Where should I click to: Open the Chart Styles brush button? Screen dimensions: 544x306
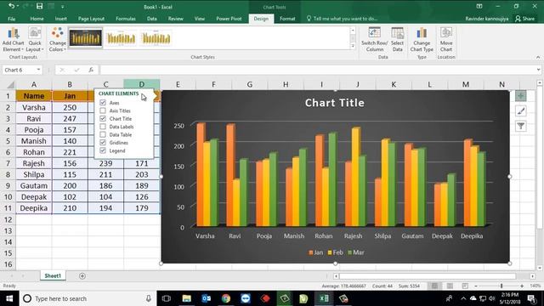pyautogui.click(x=520, y=111)
